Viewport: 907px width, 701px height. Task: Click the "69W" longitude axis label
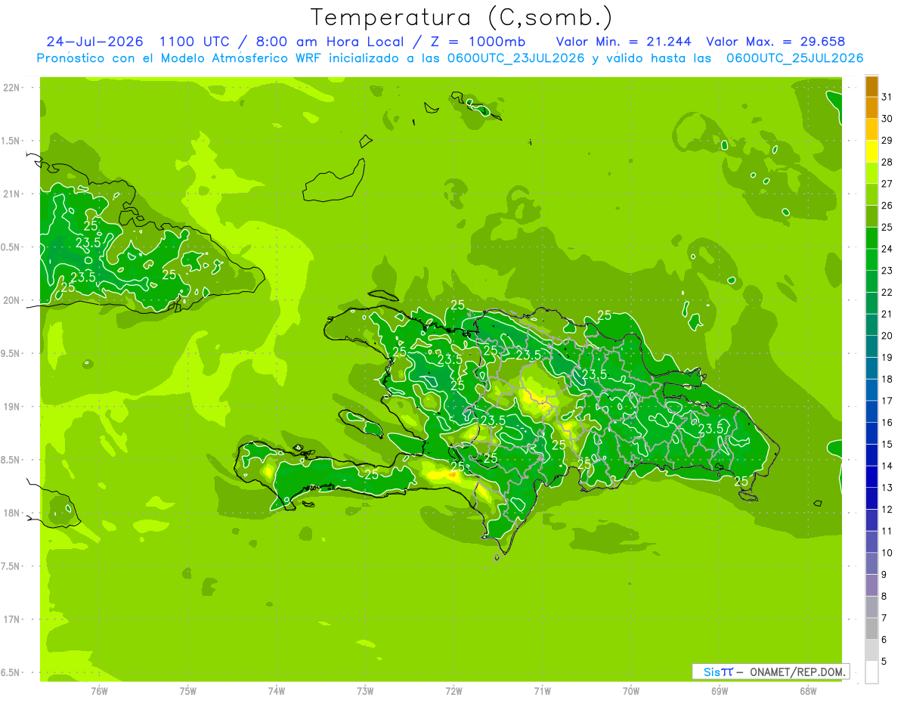(720, 690)
